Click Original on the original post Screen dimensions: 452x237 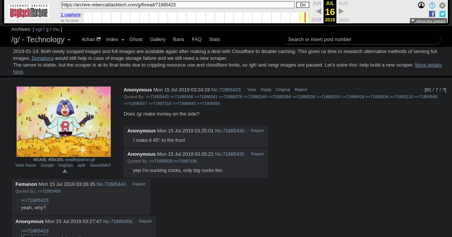(283, 90)
